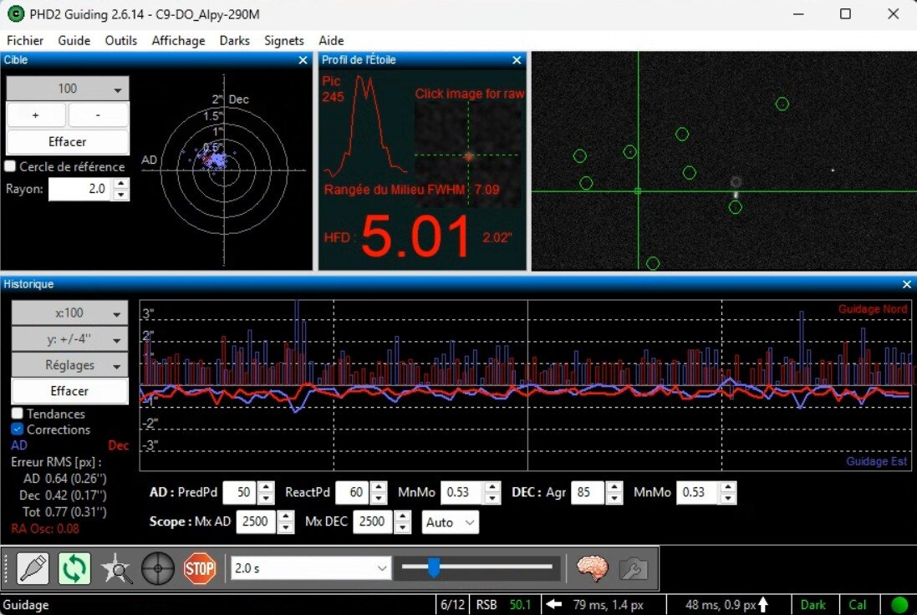The height and width of the screenshot is (615, 917).
Task: Open the Fichier menu
Action: (x=25, y=40)
